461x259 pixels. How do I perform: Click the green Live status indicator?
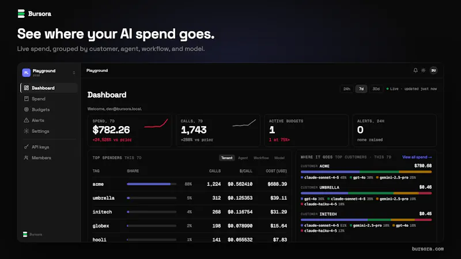[x=387, y=89]
